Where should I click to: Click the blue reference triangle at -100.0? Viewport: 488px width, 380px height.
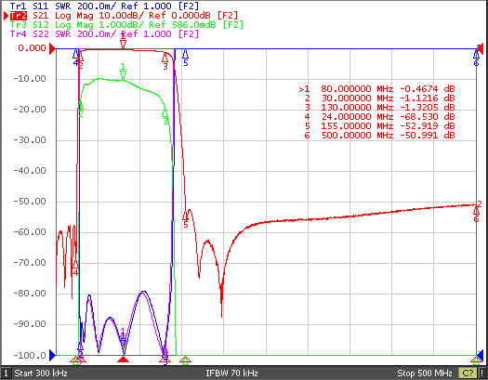[53, 355]
